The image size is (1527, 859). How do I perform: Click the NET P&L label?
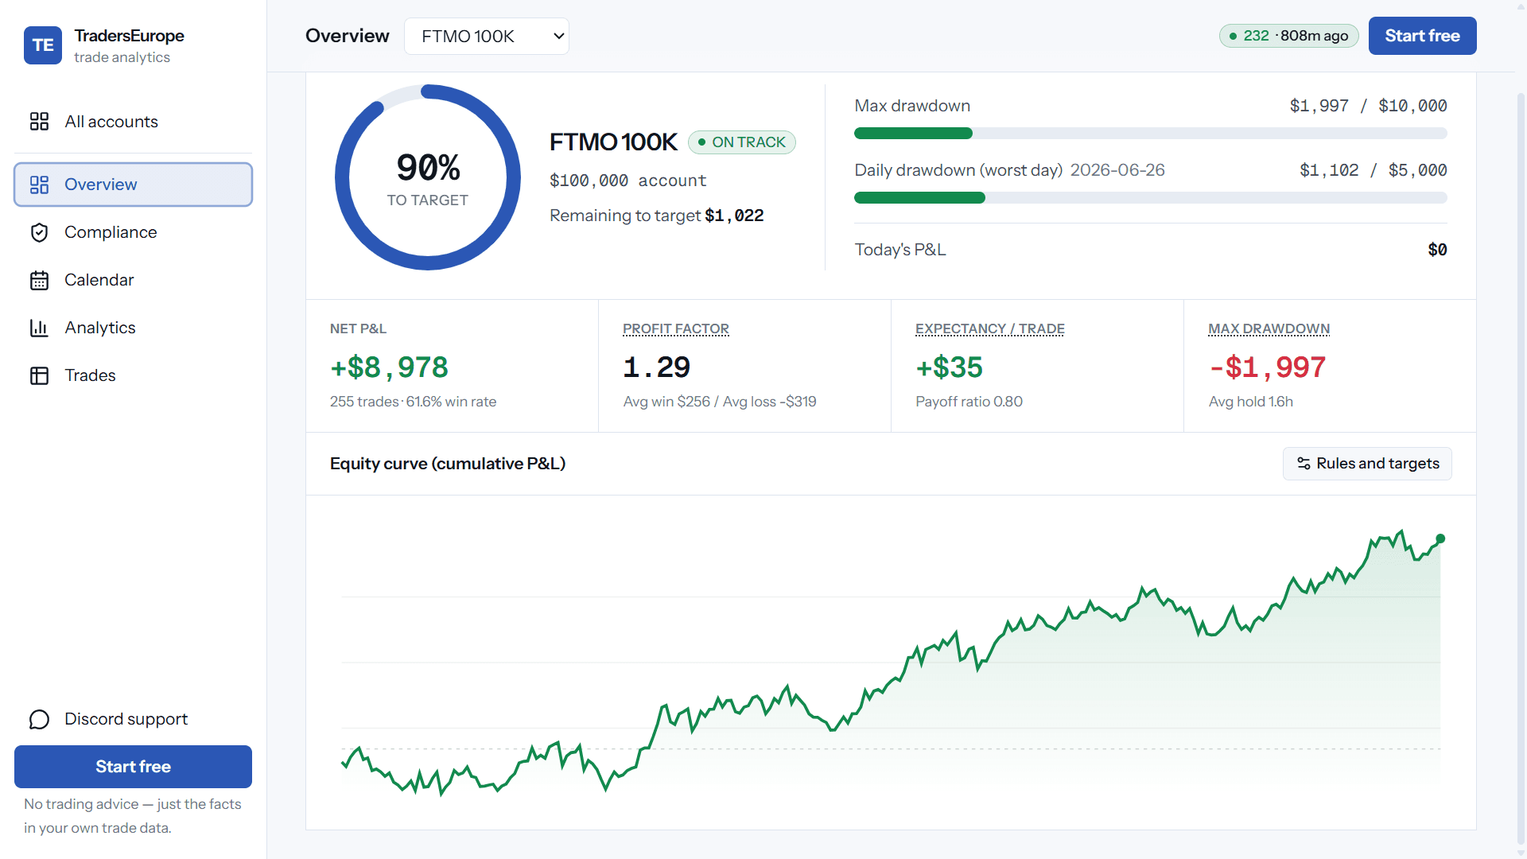coord(358,328)
